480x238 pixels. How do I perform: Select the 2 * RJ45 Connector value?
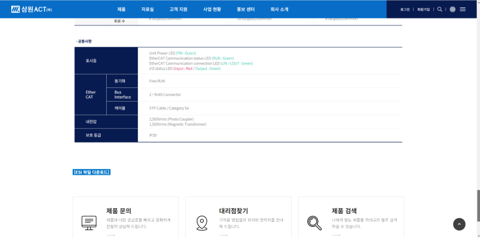click(165, 94)
